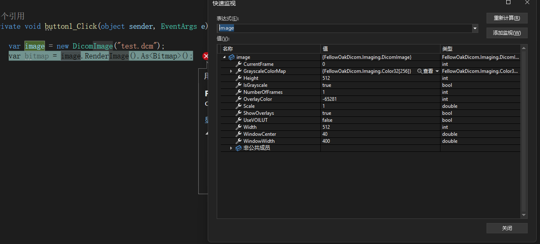
Task: Click the 非公共成员 group icon
Action: click(239, 148)
